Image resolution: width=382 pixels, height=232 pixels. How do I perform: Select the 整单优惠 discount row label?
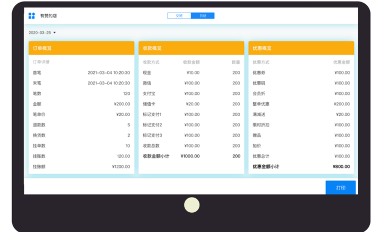(x=261, y=104)
